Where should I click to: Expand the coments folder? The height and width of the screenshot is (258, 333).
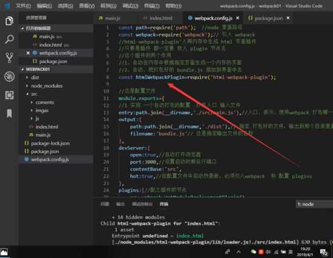click(56, 102)
